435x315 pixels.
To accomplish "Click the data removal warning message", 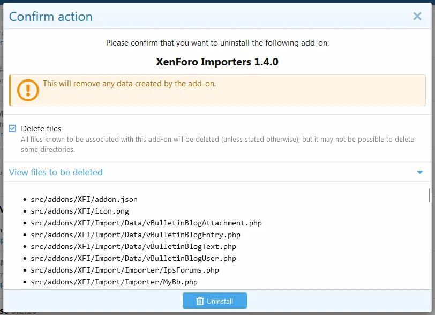I will click(x=129, y=84).
